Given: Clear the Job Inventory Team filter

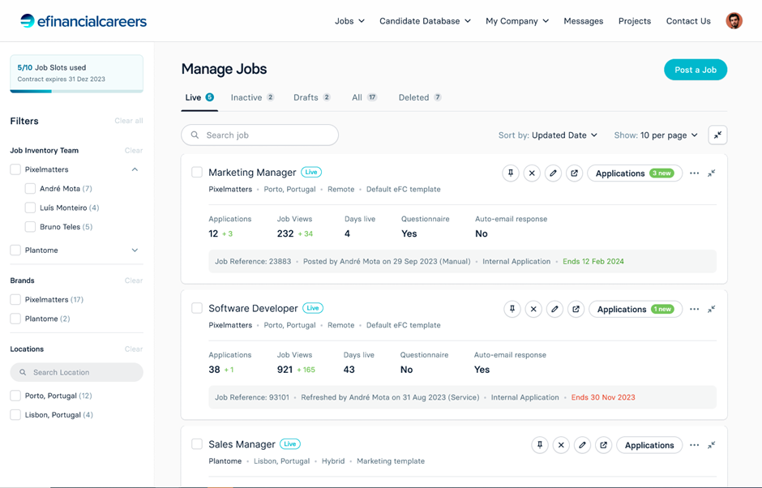Looking at the screenshot, I should coord(134,150).
